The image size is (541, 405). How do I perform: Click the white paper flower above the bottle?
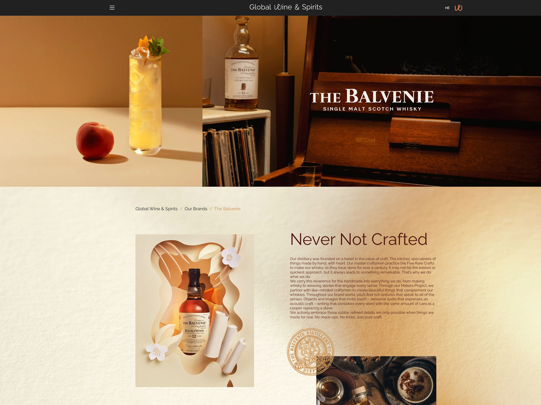pyautogui.click(x=231, y=256)
